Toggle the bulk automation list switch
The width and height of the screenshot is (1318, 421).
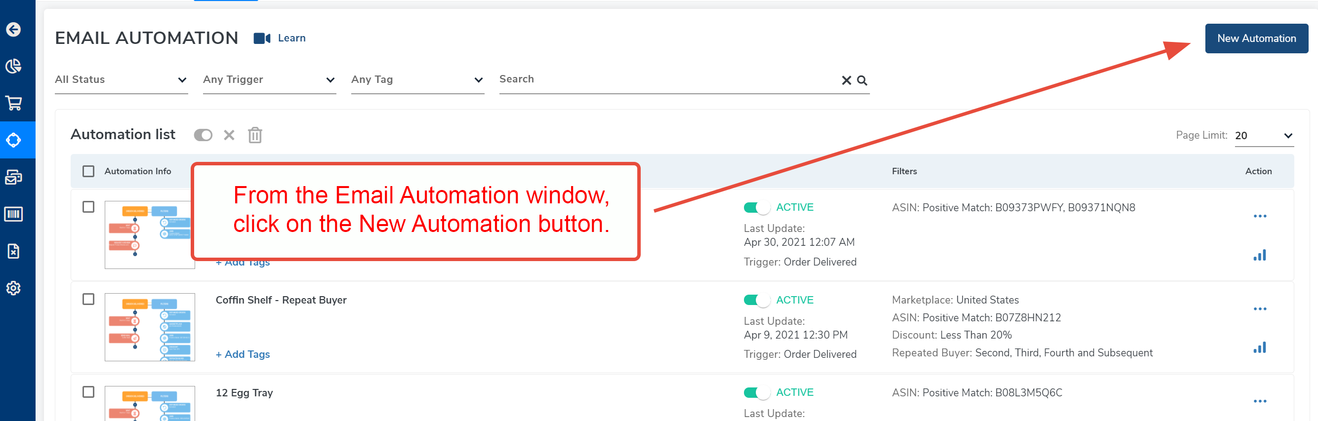click(x=203, y=135)
